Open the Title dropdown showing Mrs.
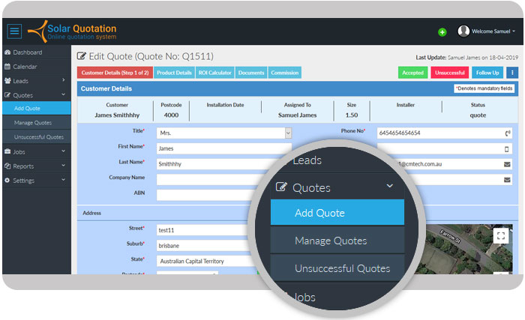 pos(223,133)
